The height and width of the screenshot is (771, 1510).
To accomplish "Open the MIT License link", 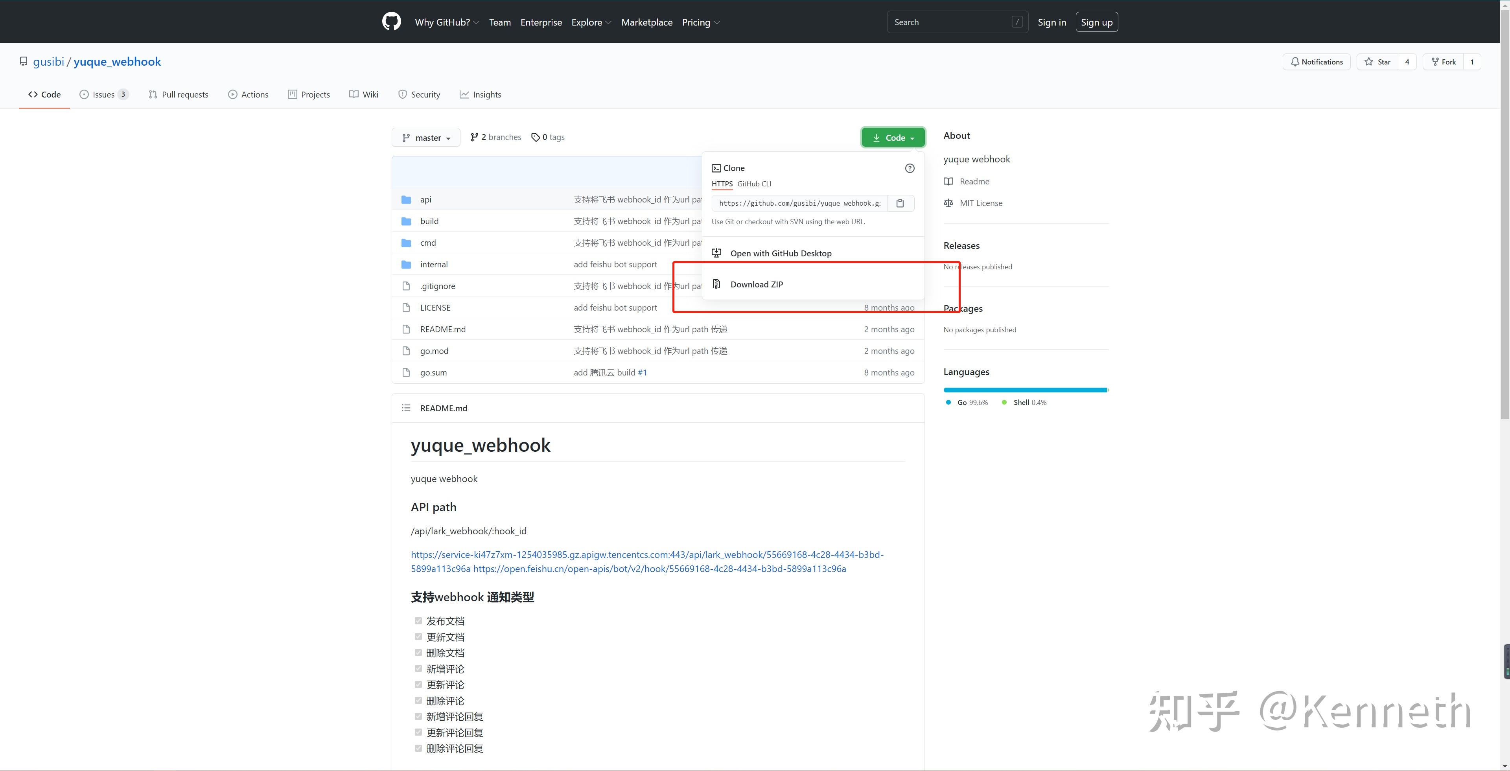I will pos(981,203).
